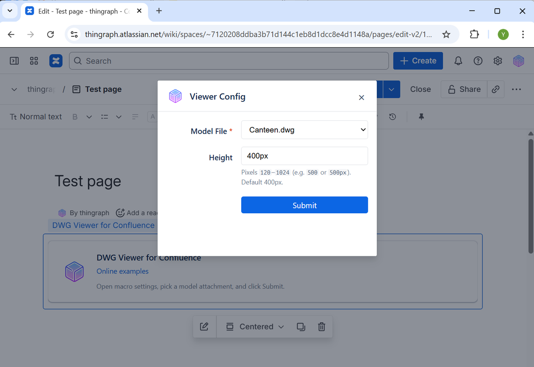This screenshot has height=367, width=534.
Task: Open the text alignment tool
Action: tap(135, 117)
